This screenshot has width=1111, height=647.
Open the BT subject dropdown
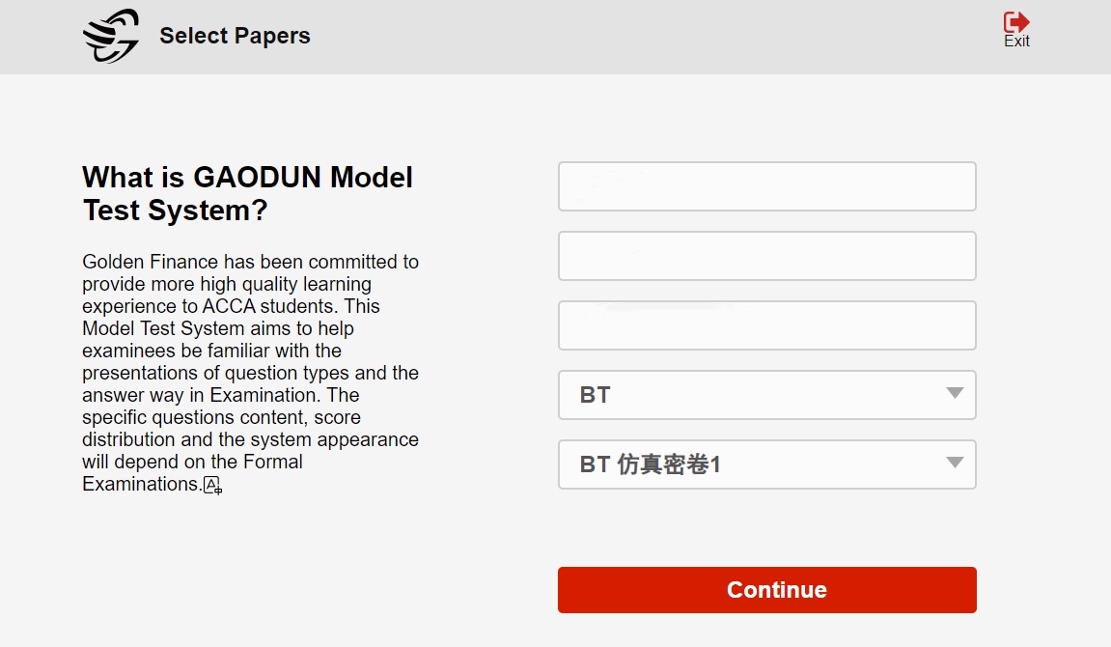766,395
